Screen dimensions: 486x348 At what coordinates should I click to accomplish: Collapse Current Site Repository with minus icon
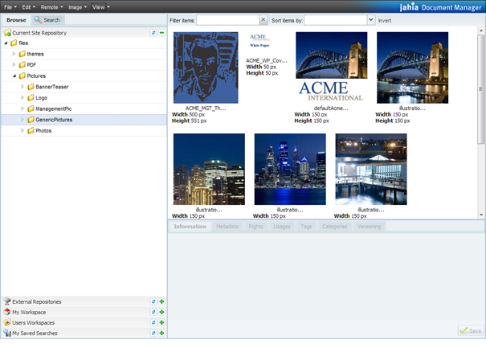click(161, 33)
